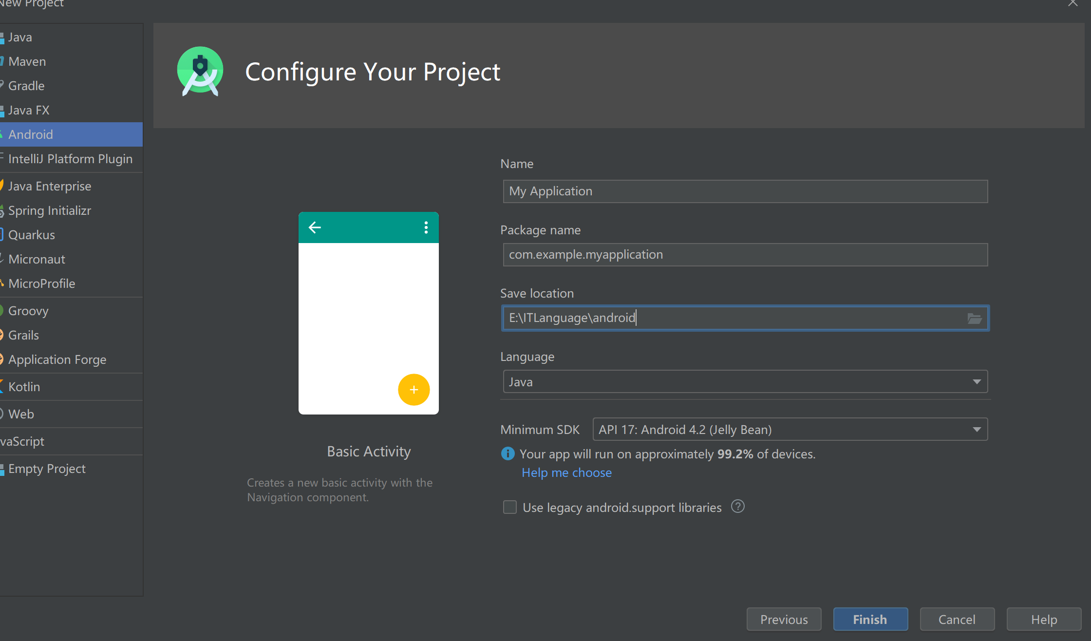
Task: Select Java FX project type
Action: [x=71, y=110]
